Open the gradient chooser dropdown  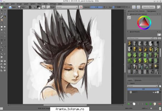click(x=31, y=7)
